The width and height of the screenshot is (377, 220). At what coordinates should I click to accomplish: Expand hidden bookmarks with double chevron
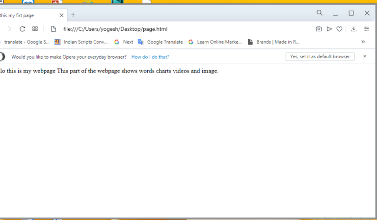click(x=363, y=42)
